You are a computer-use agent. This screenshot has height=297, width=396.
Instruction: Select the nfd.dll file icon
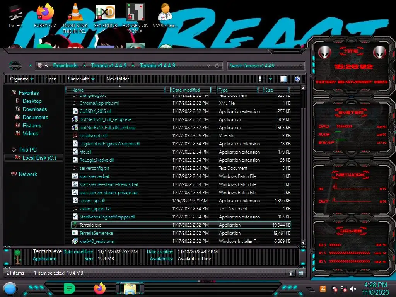point(75,152)
